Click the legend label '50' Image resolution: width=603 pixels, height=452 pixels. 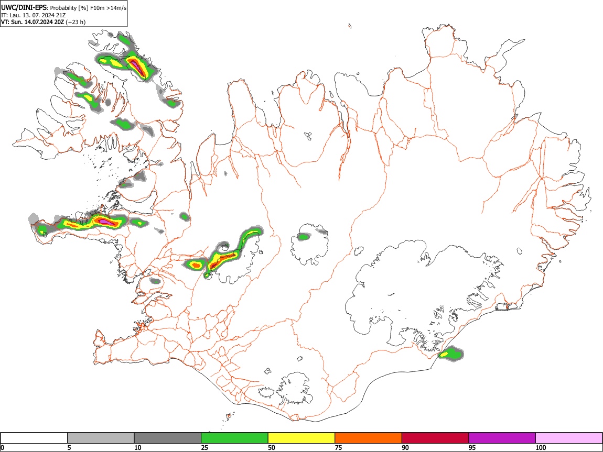click(x=272, y=447)
